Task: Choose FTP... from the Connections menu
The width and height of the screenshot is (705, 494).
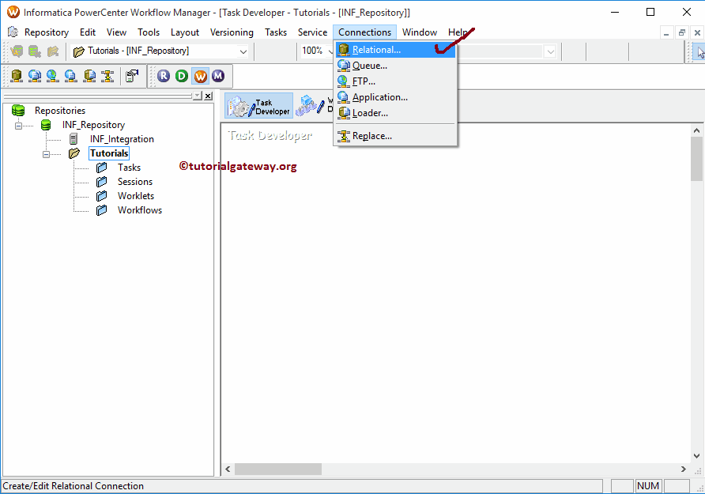Action: click(396, 81)
